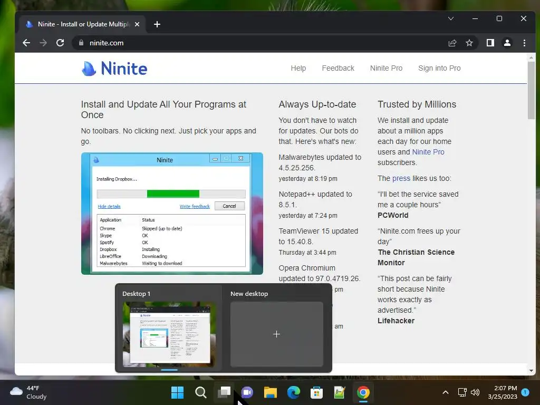Open Windows Search from taskbar
Screen dimensions: 540x405
200,392
